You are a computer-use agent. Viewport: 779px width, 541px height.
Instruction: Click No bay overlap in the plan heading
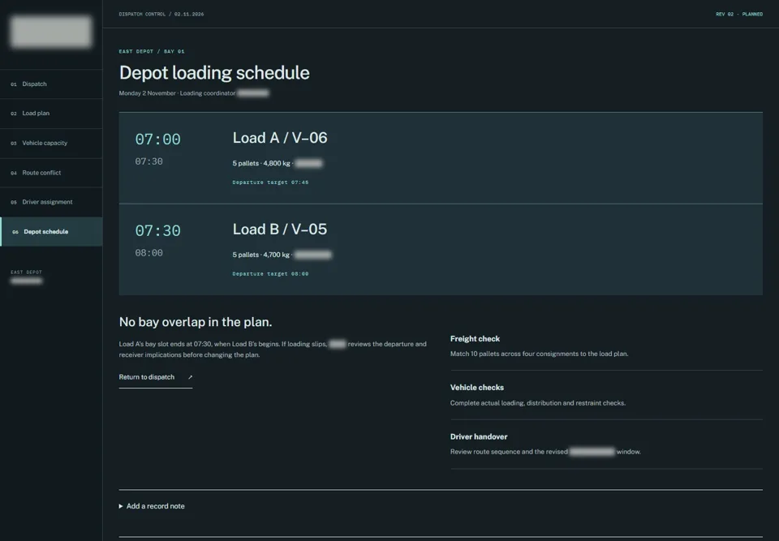196,322
